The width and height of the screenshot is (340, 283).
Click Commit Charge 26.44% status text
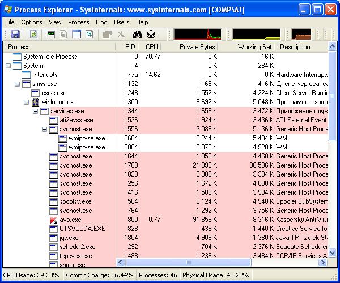click(x=100, y=275)
